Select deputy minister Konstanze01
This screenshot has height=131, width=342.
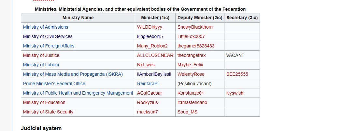[191, 93]
